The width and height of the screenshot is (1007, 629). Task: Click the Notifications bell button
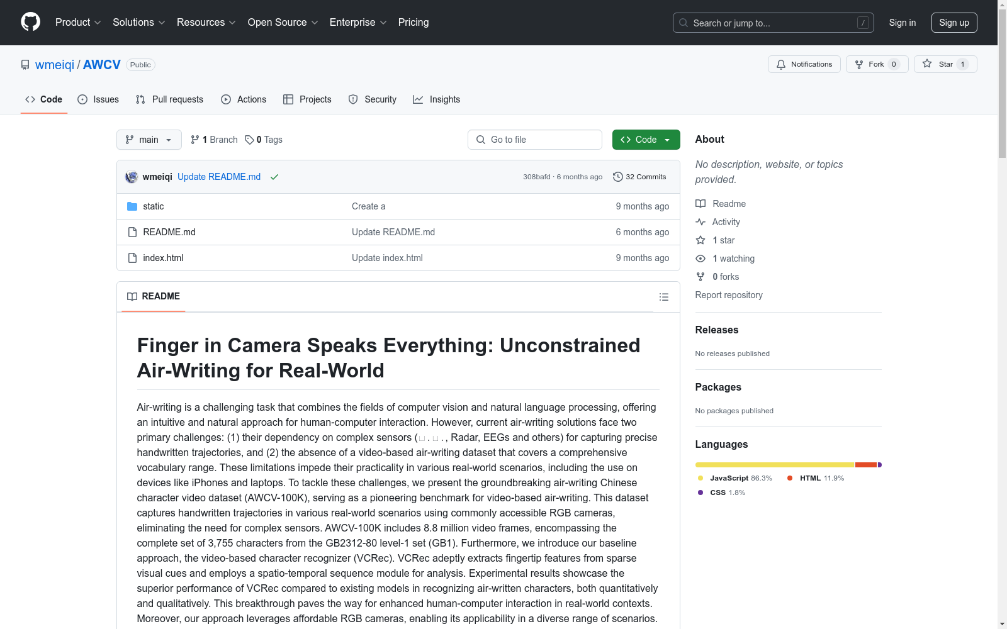click(804, 64)
